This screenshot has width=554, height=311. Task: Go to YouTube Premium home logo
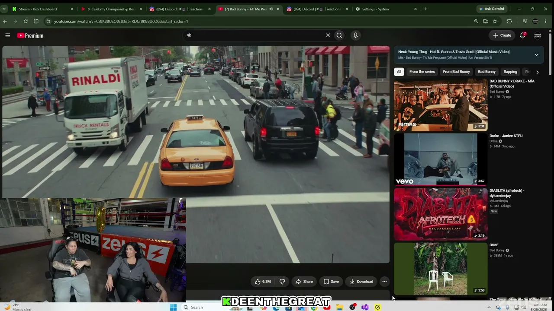[x=30, y=35]
